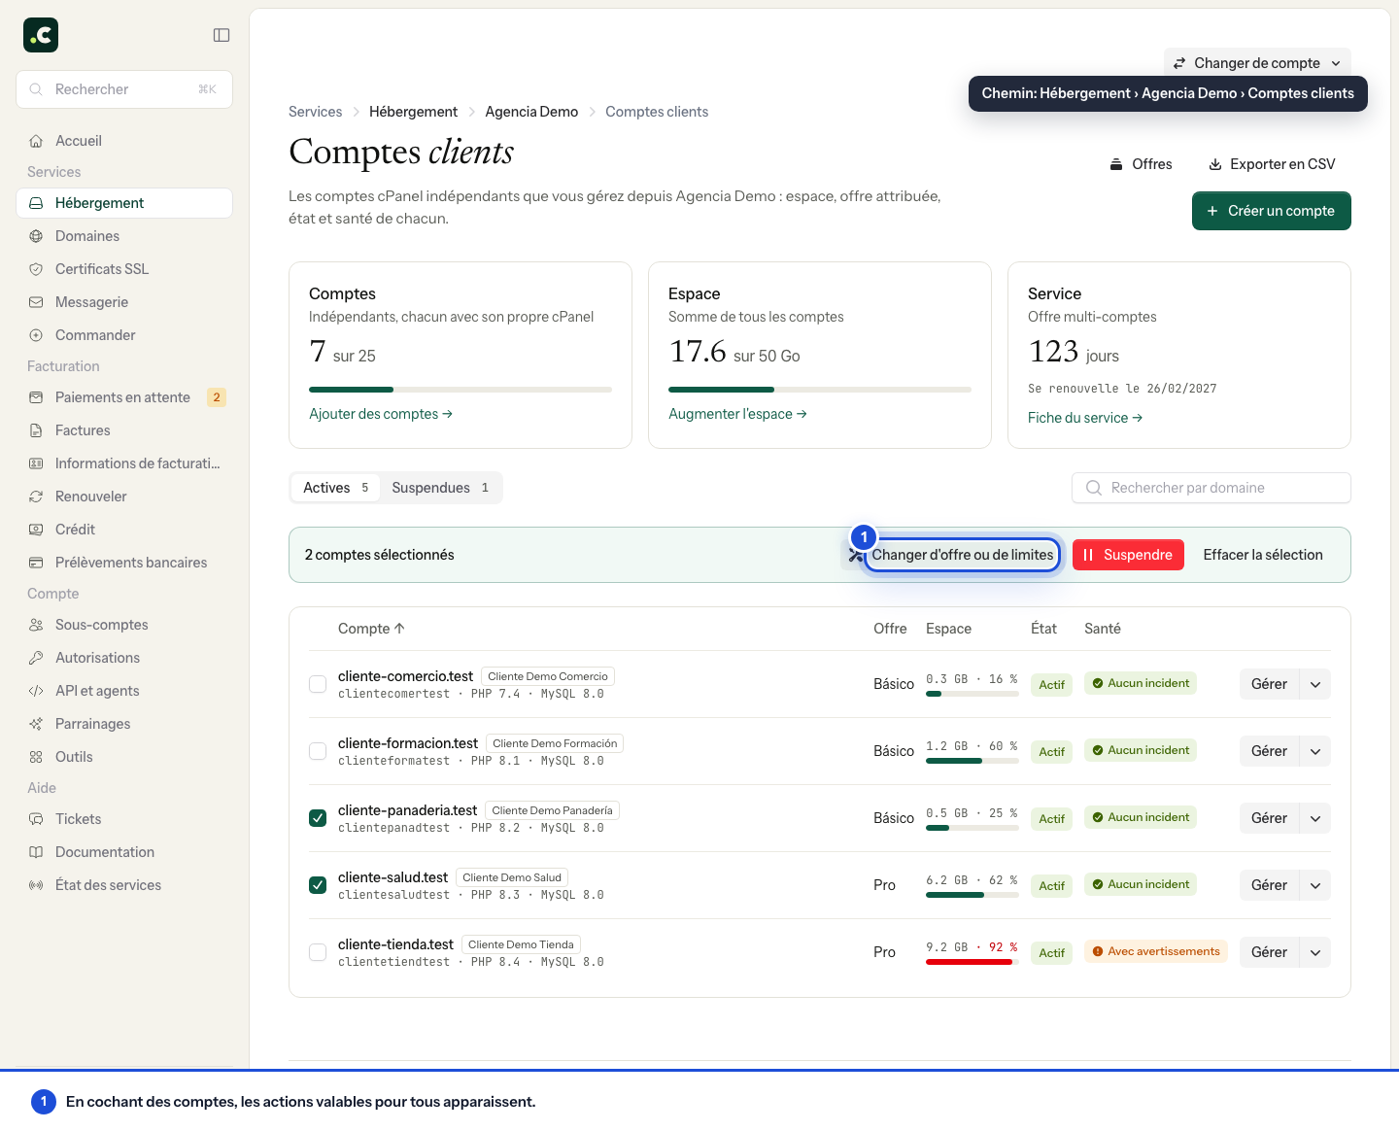Uncheck the cliente-panaderia.test checkbox

[x=318, y=818]
